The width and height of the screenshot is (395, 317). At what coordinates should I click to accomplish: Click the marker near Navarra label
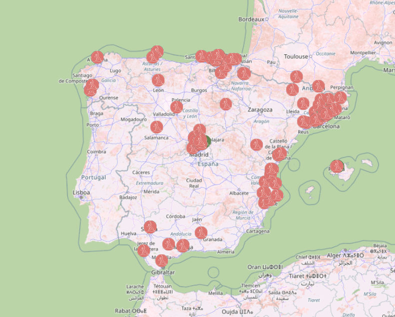click(244, 73)
